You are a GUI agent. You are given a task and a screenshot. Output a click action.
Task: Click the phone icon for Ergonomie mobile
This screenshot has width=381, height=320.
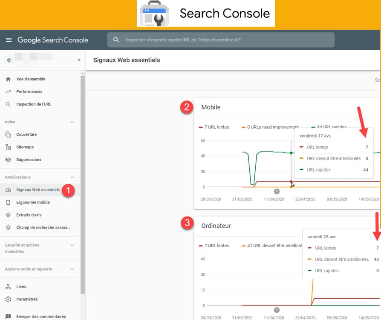click(x=8, y=202)
